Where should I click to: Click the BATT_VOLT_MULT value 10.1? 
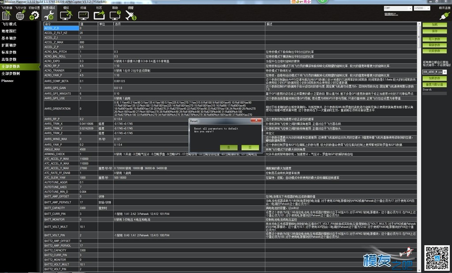pyautogui.click(x=82, y=227)
